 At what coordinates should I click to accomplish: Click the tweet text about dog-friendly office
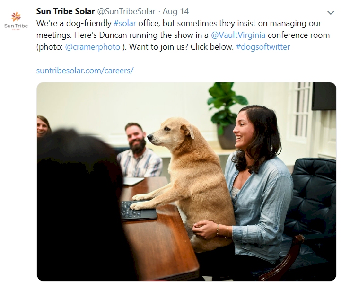pyautogui.click(x=183, y=35)
